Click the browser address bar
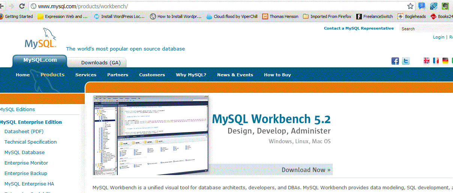The image size is (453, 193). (x=221, y=6)
